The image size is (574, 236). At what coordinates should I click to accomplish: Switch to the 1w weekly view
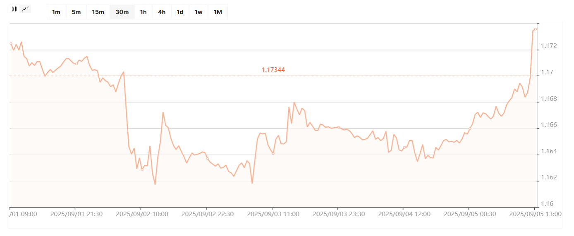[199, 12]
